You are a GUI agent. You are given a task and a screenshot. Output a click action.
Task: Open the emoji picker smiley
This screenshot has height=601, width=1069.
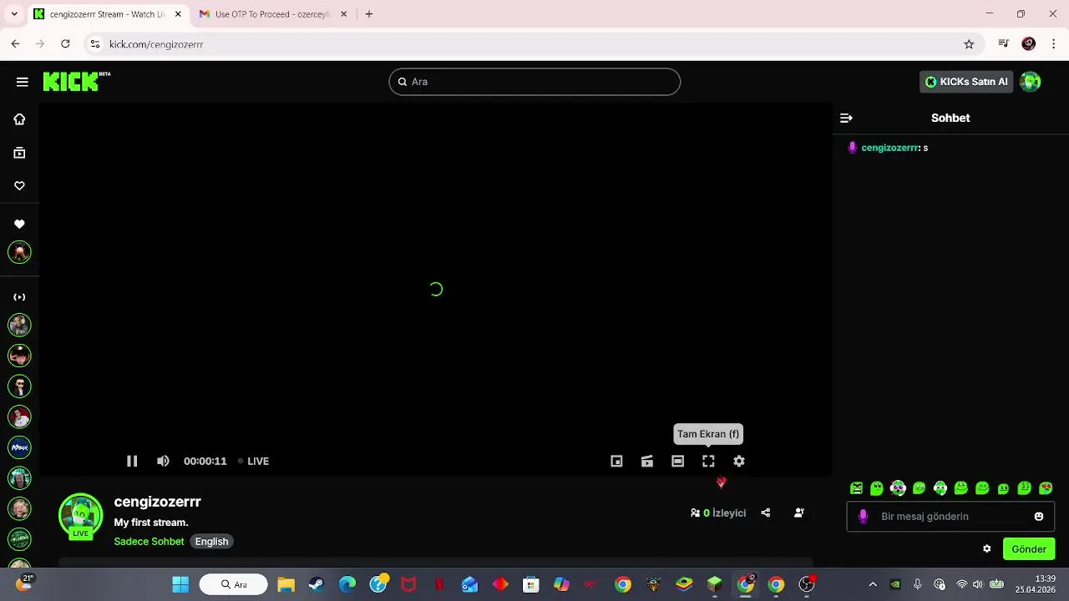pos(1039,517)
